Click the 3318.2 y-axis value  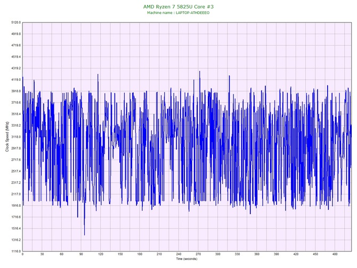[x=16, y=125]
